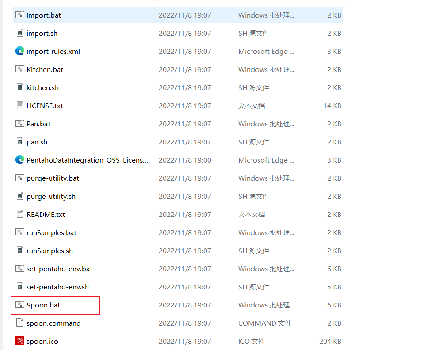Click the 文本文档 type of LICENSE.txt
Image resolution: width=442 pixels, height=353 pixels.
click(251, 106)
